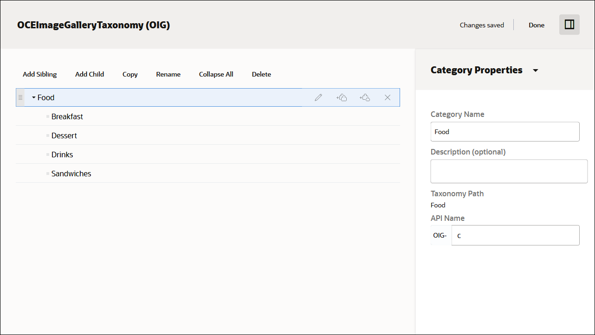The image size is (595, 335).
Task: Add a child via the icon on the Food row
Action: point(365,97)
